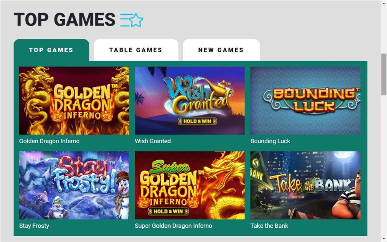Switch to the Table Games tab

[136, 50]
